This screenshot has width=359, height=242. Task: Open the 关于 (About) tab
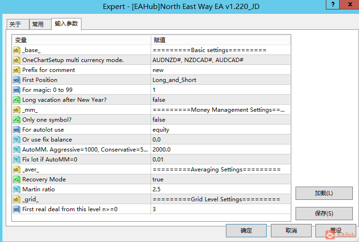tap(18, 24)
